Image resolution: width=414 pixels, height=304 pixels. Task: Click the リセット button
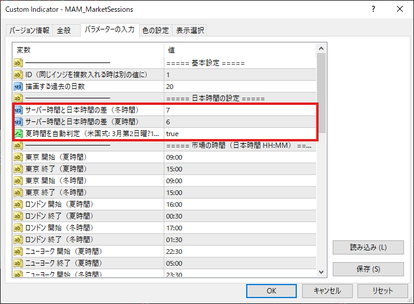point(383,291)
